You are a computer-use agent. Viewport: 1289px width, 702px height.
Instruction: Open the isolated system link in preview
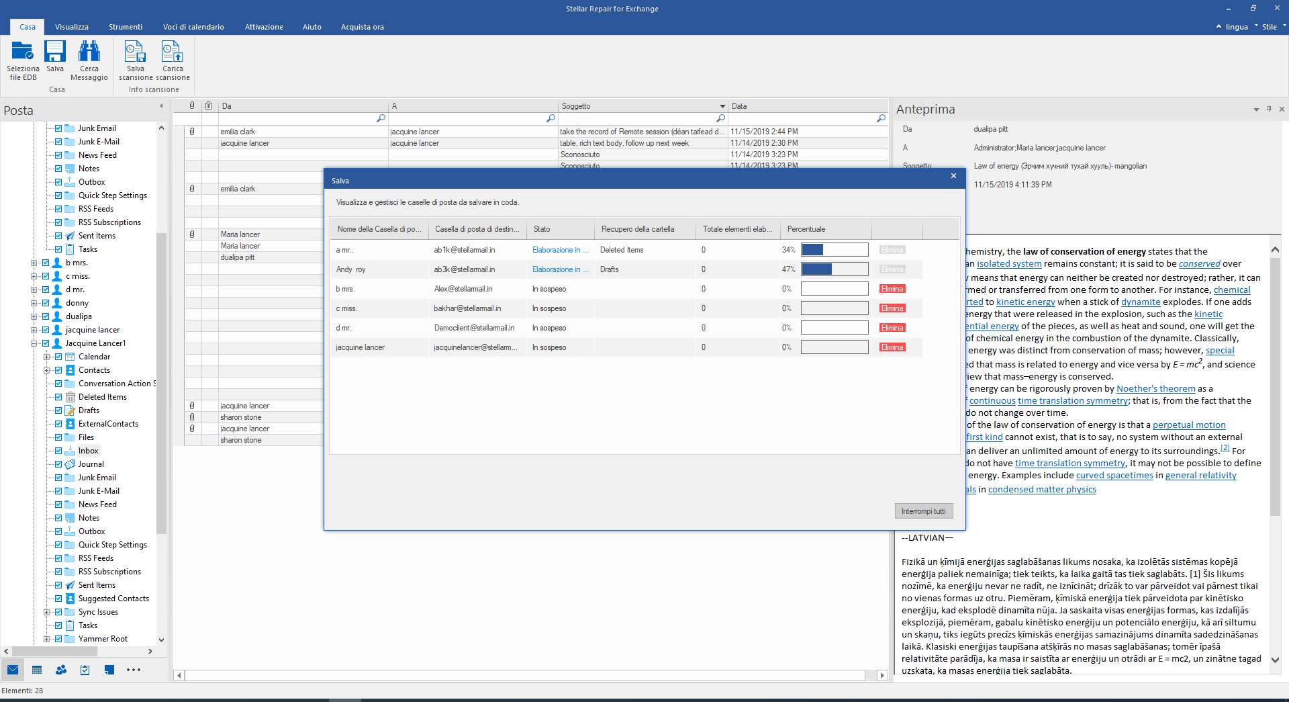1009,264
